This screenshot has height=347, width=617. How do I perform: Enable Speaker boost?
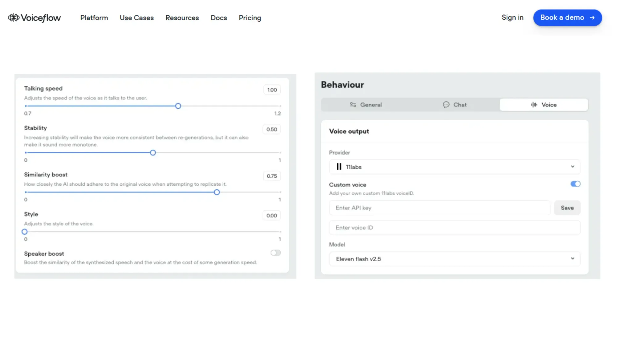275,253
